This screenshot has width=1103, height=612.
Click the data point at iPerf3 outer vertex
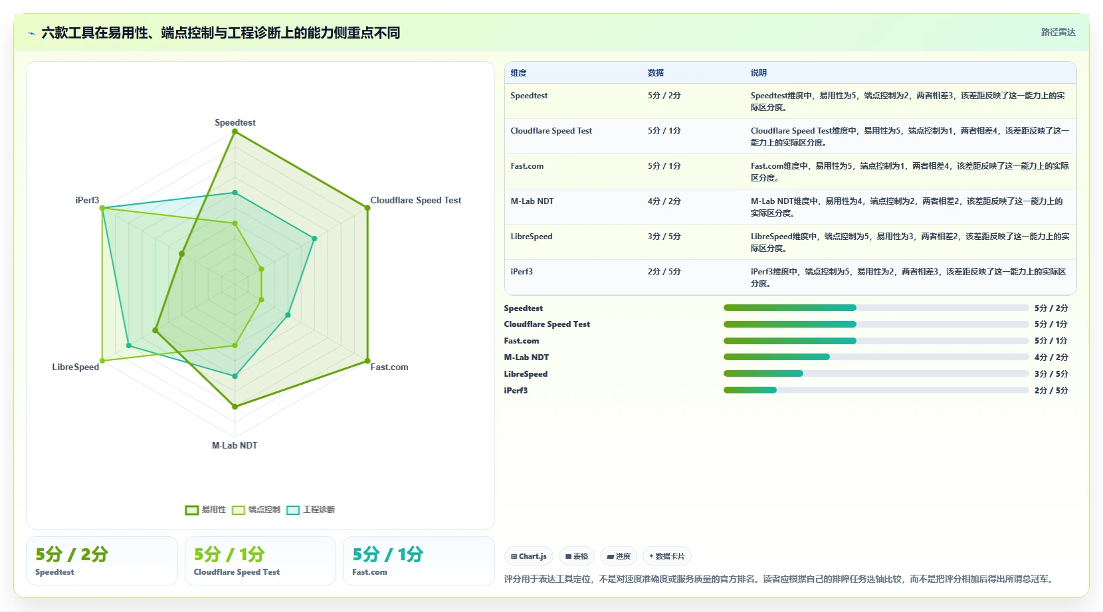102,208
